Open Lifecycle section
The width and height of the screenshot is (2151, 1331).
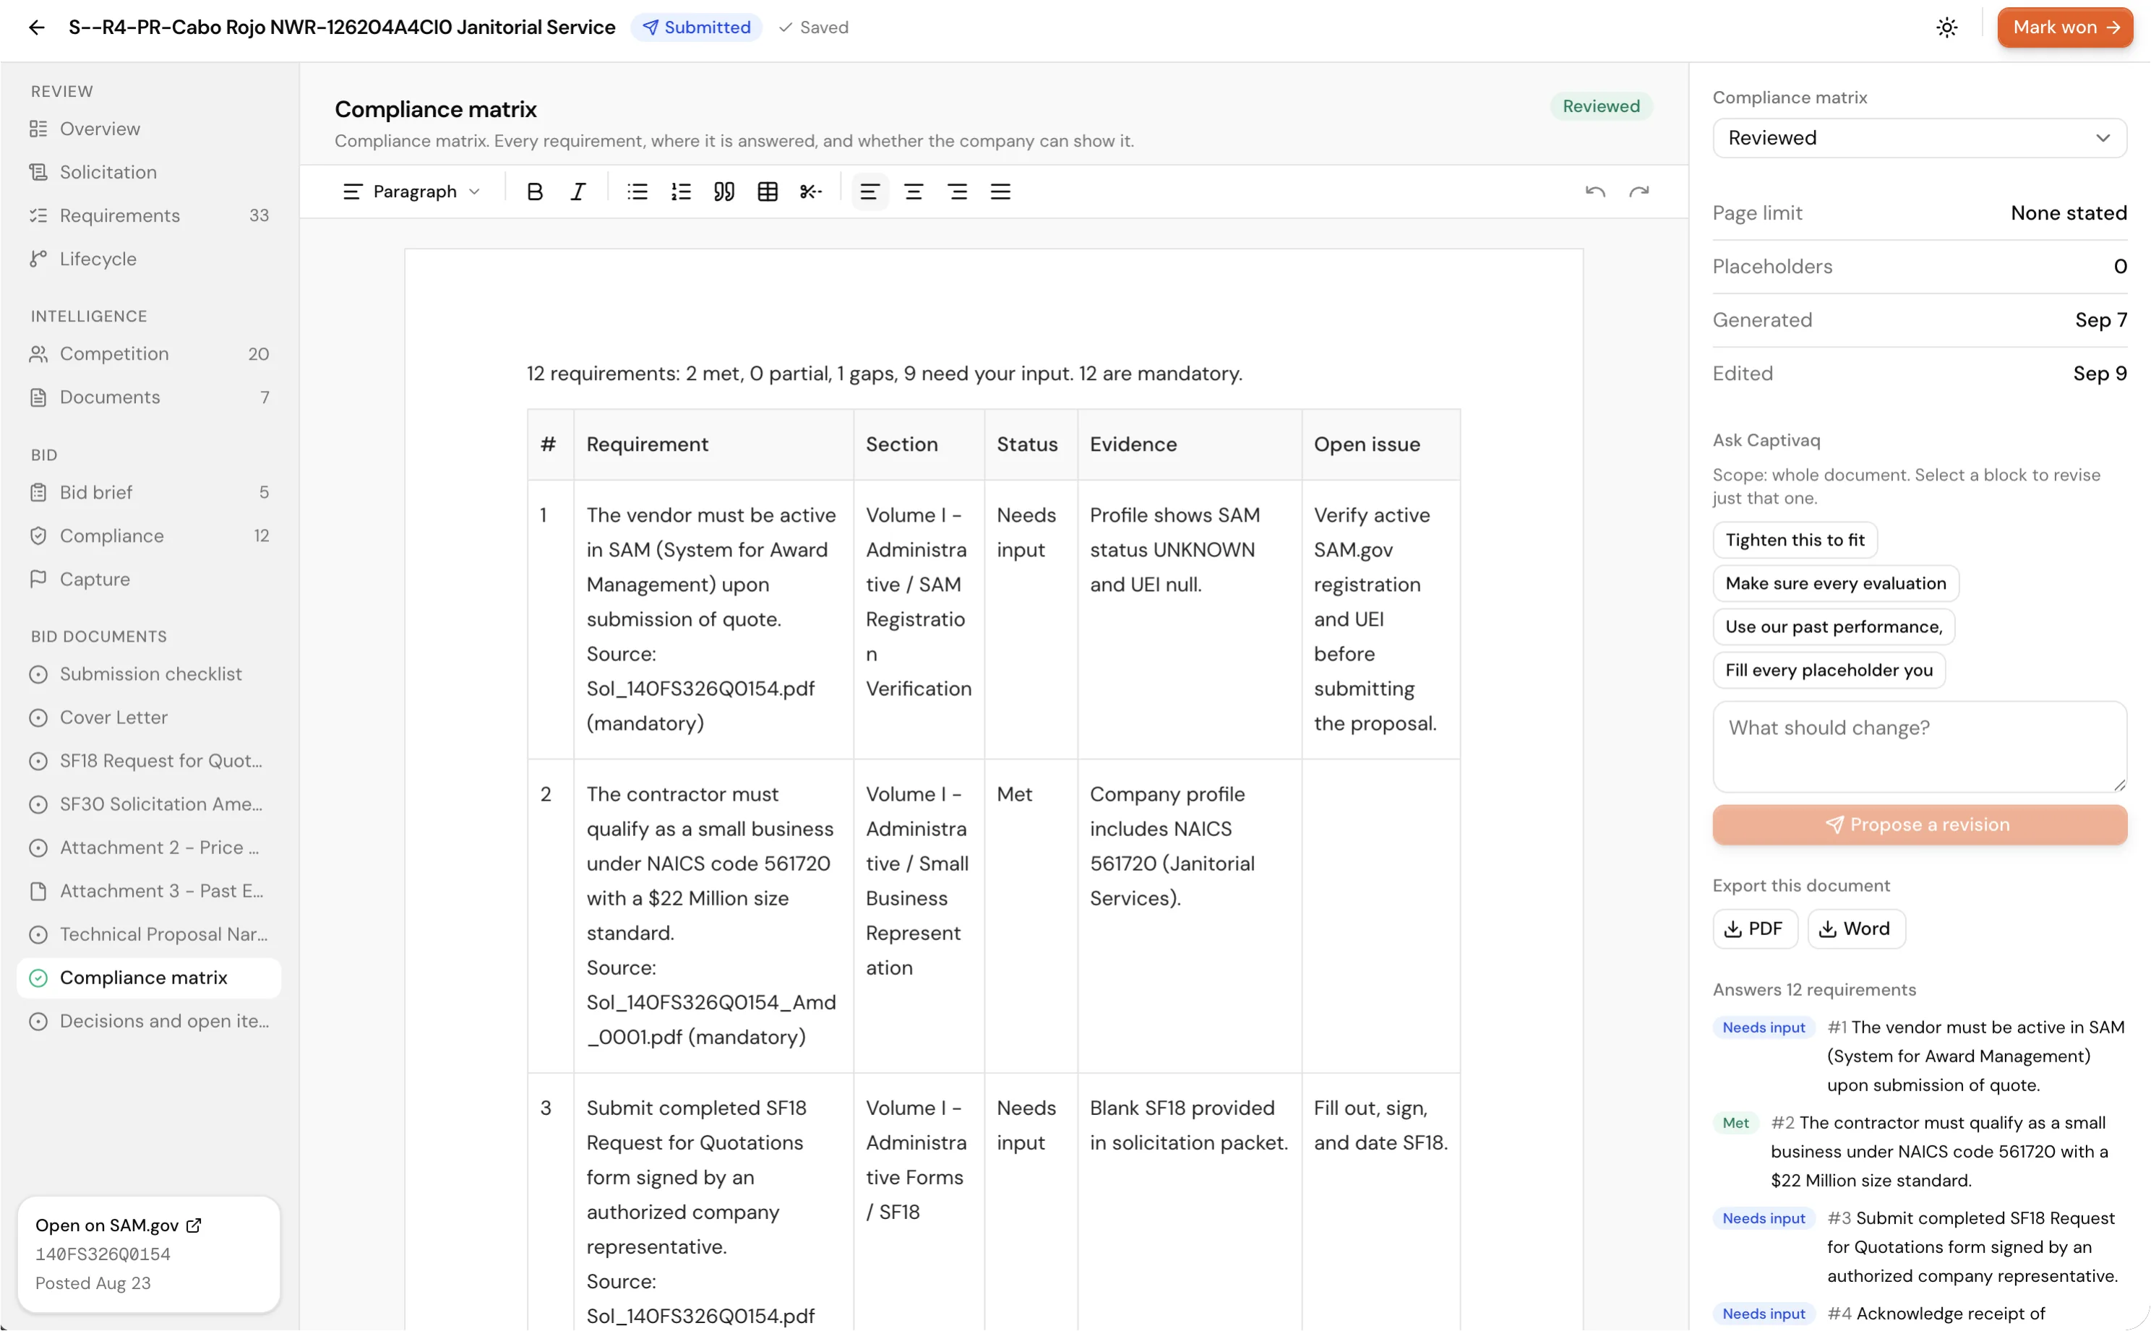(149, 259)
